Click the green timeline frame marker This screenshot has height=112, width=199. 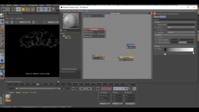[x=38, y=84]
